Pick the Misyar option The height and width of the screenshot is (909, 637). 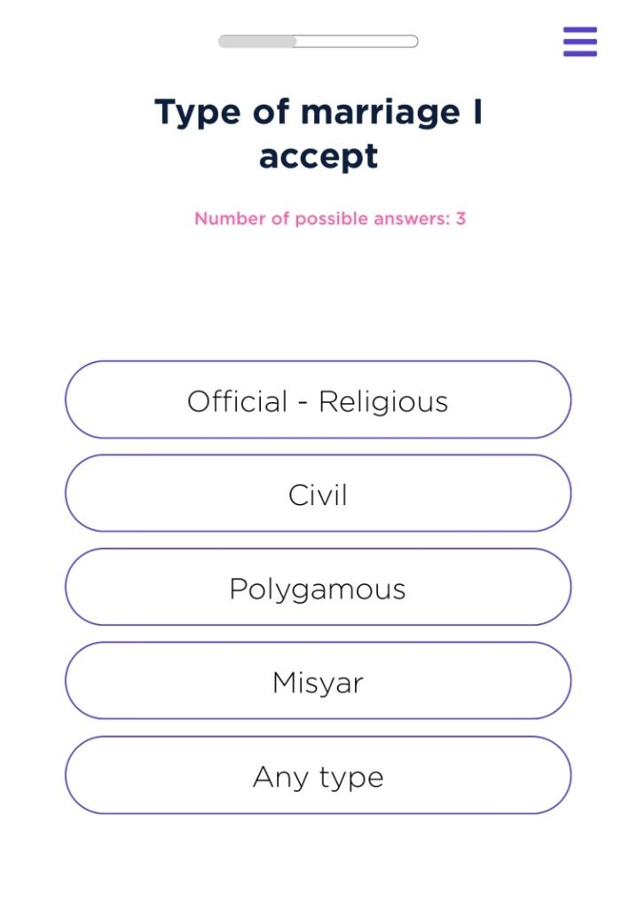click(318, 682)
